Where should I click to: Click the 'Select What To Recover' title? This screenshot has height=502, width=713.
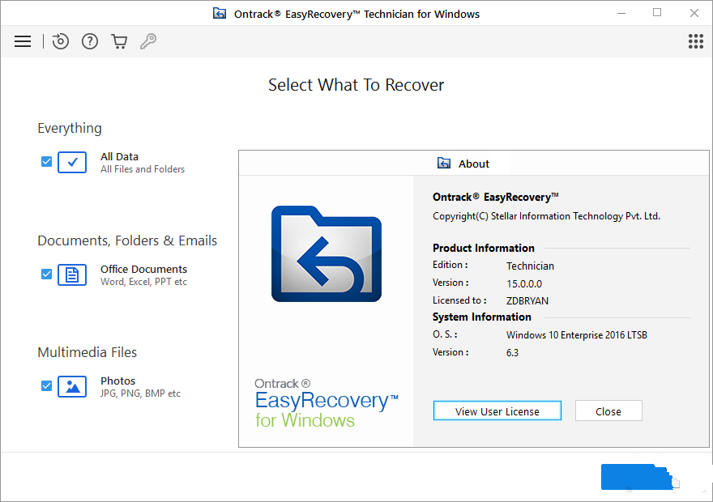click(356, 85)
